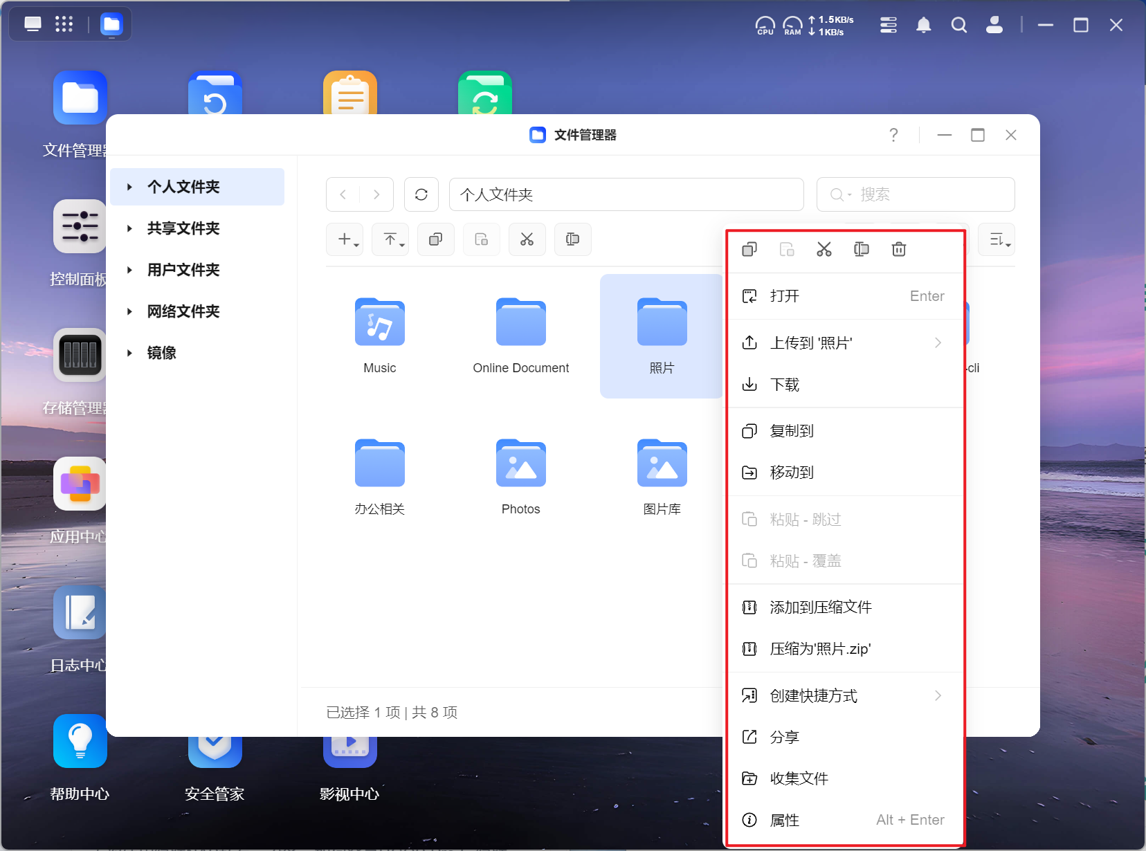Click the cut scissors icon in context menu
This screenshot has width=1146, height=851.
click(824, 249)
